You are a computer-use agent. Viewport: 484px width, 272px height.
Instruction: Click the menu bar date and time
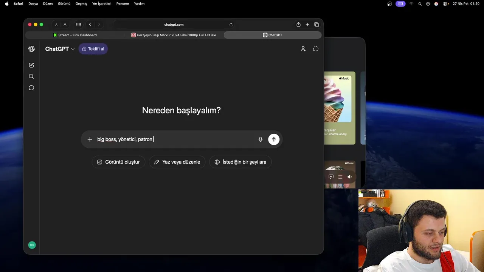coord(466,4)
